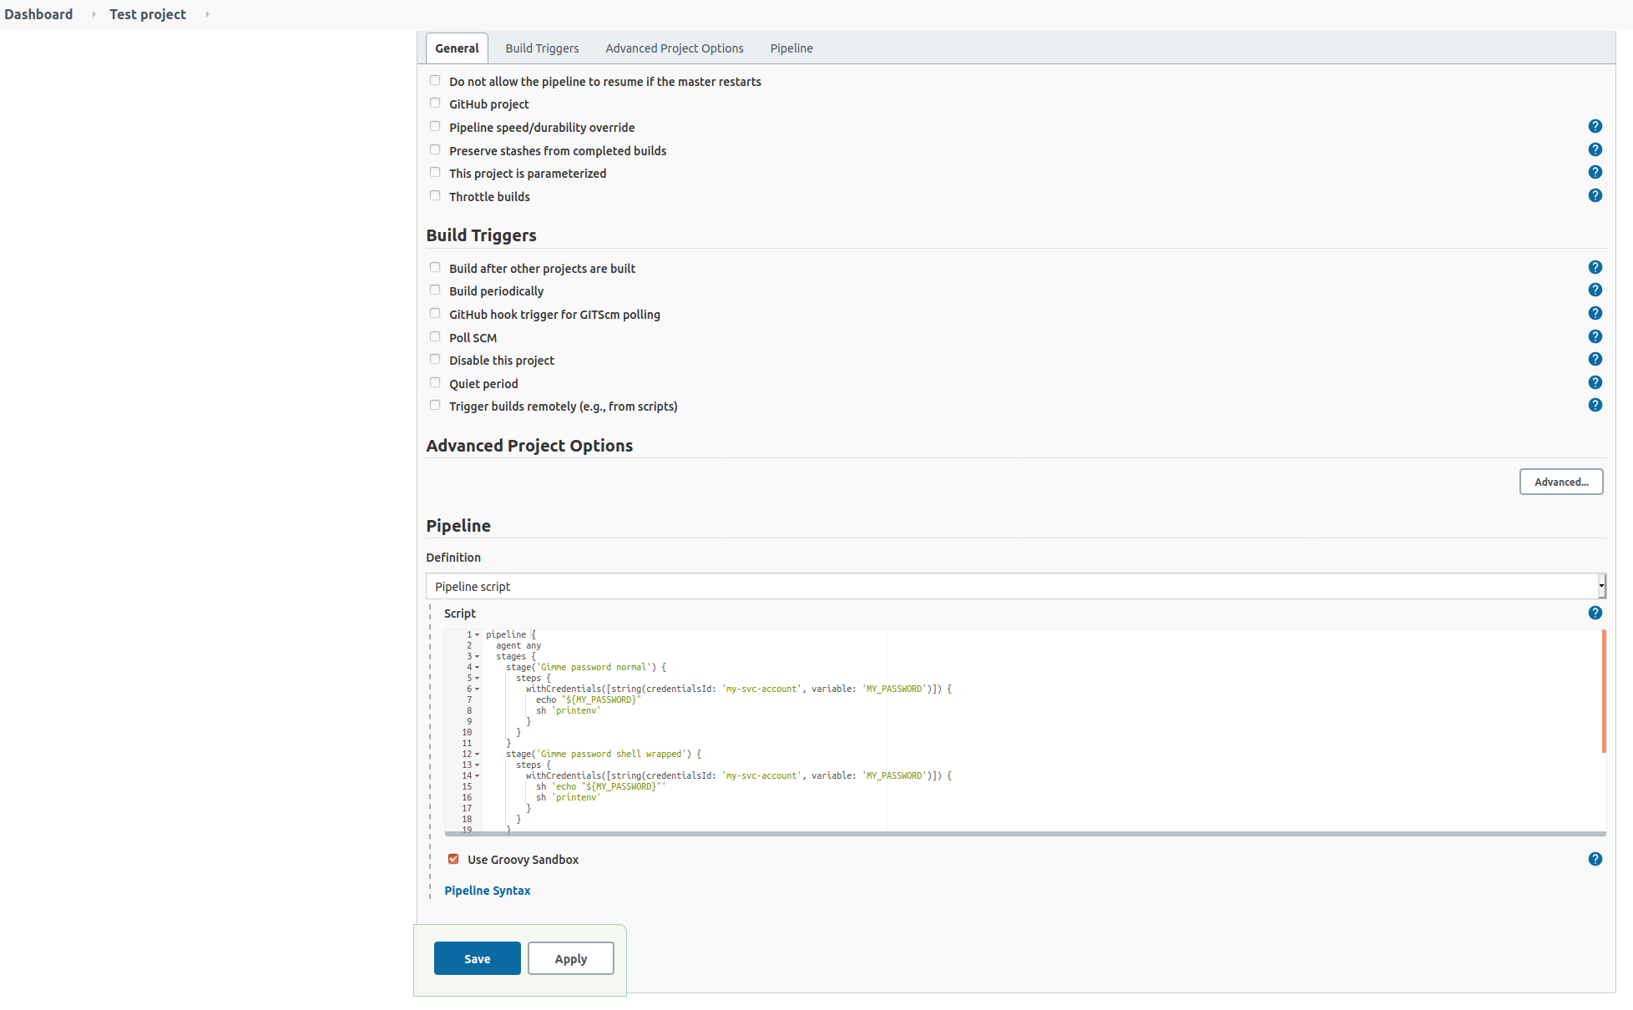The image size is (1633, 1010).
Task: Click help icon beside Build periodically
Action: coord(1595,290)
